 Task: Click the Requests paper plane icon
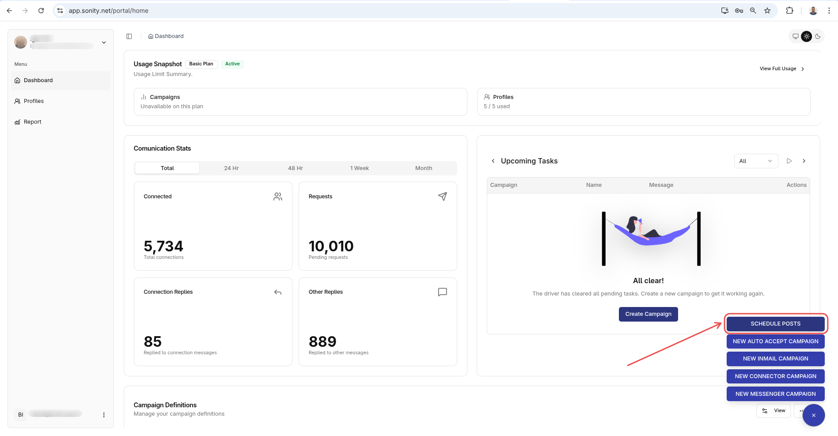coord(442,197)
